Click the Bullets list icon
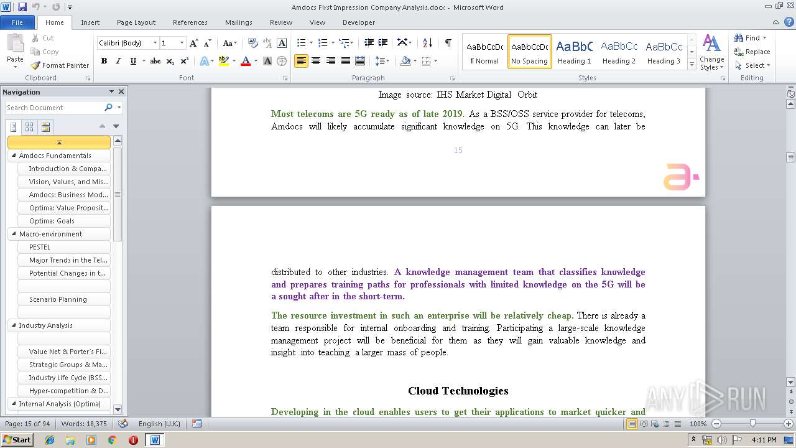This screenshot has height=448, width=796. click(x=301, y=43)
